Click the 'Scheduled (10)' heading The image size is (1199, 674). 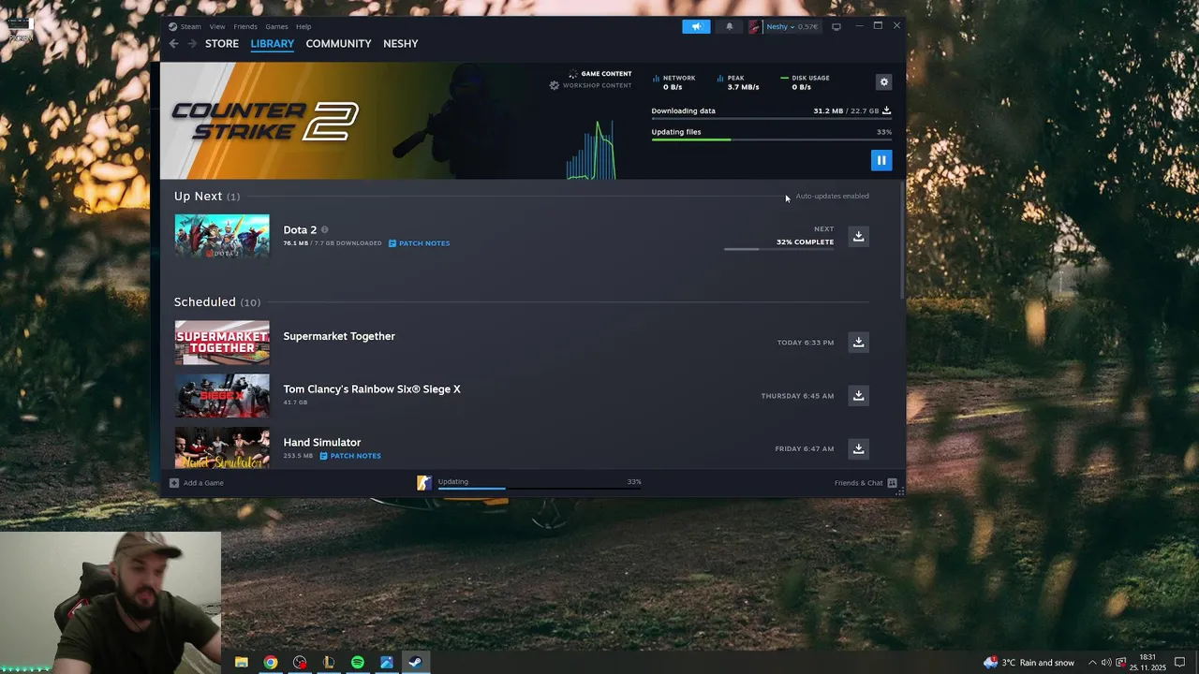click(217, 302)
